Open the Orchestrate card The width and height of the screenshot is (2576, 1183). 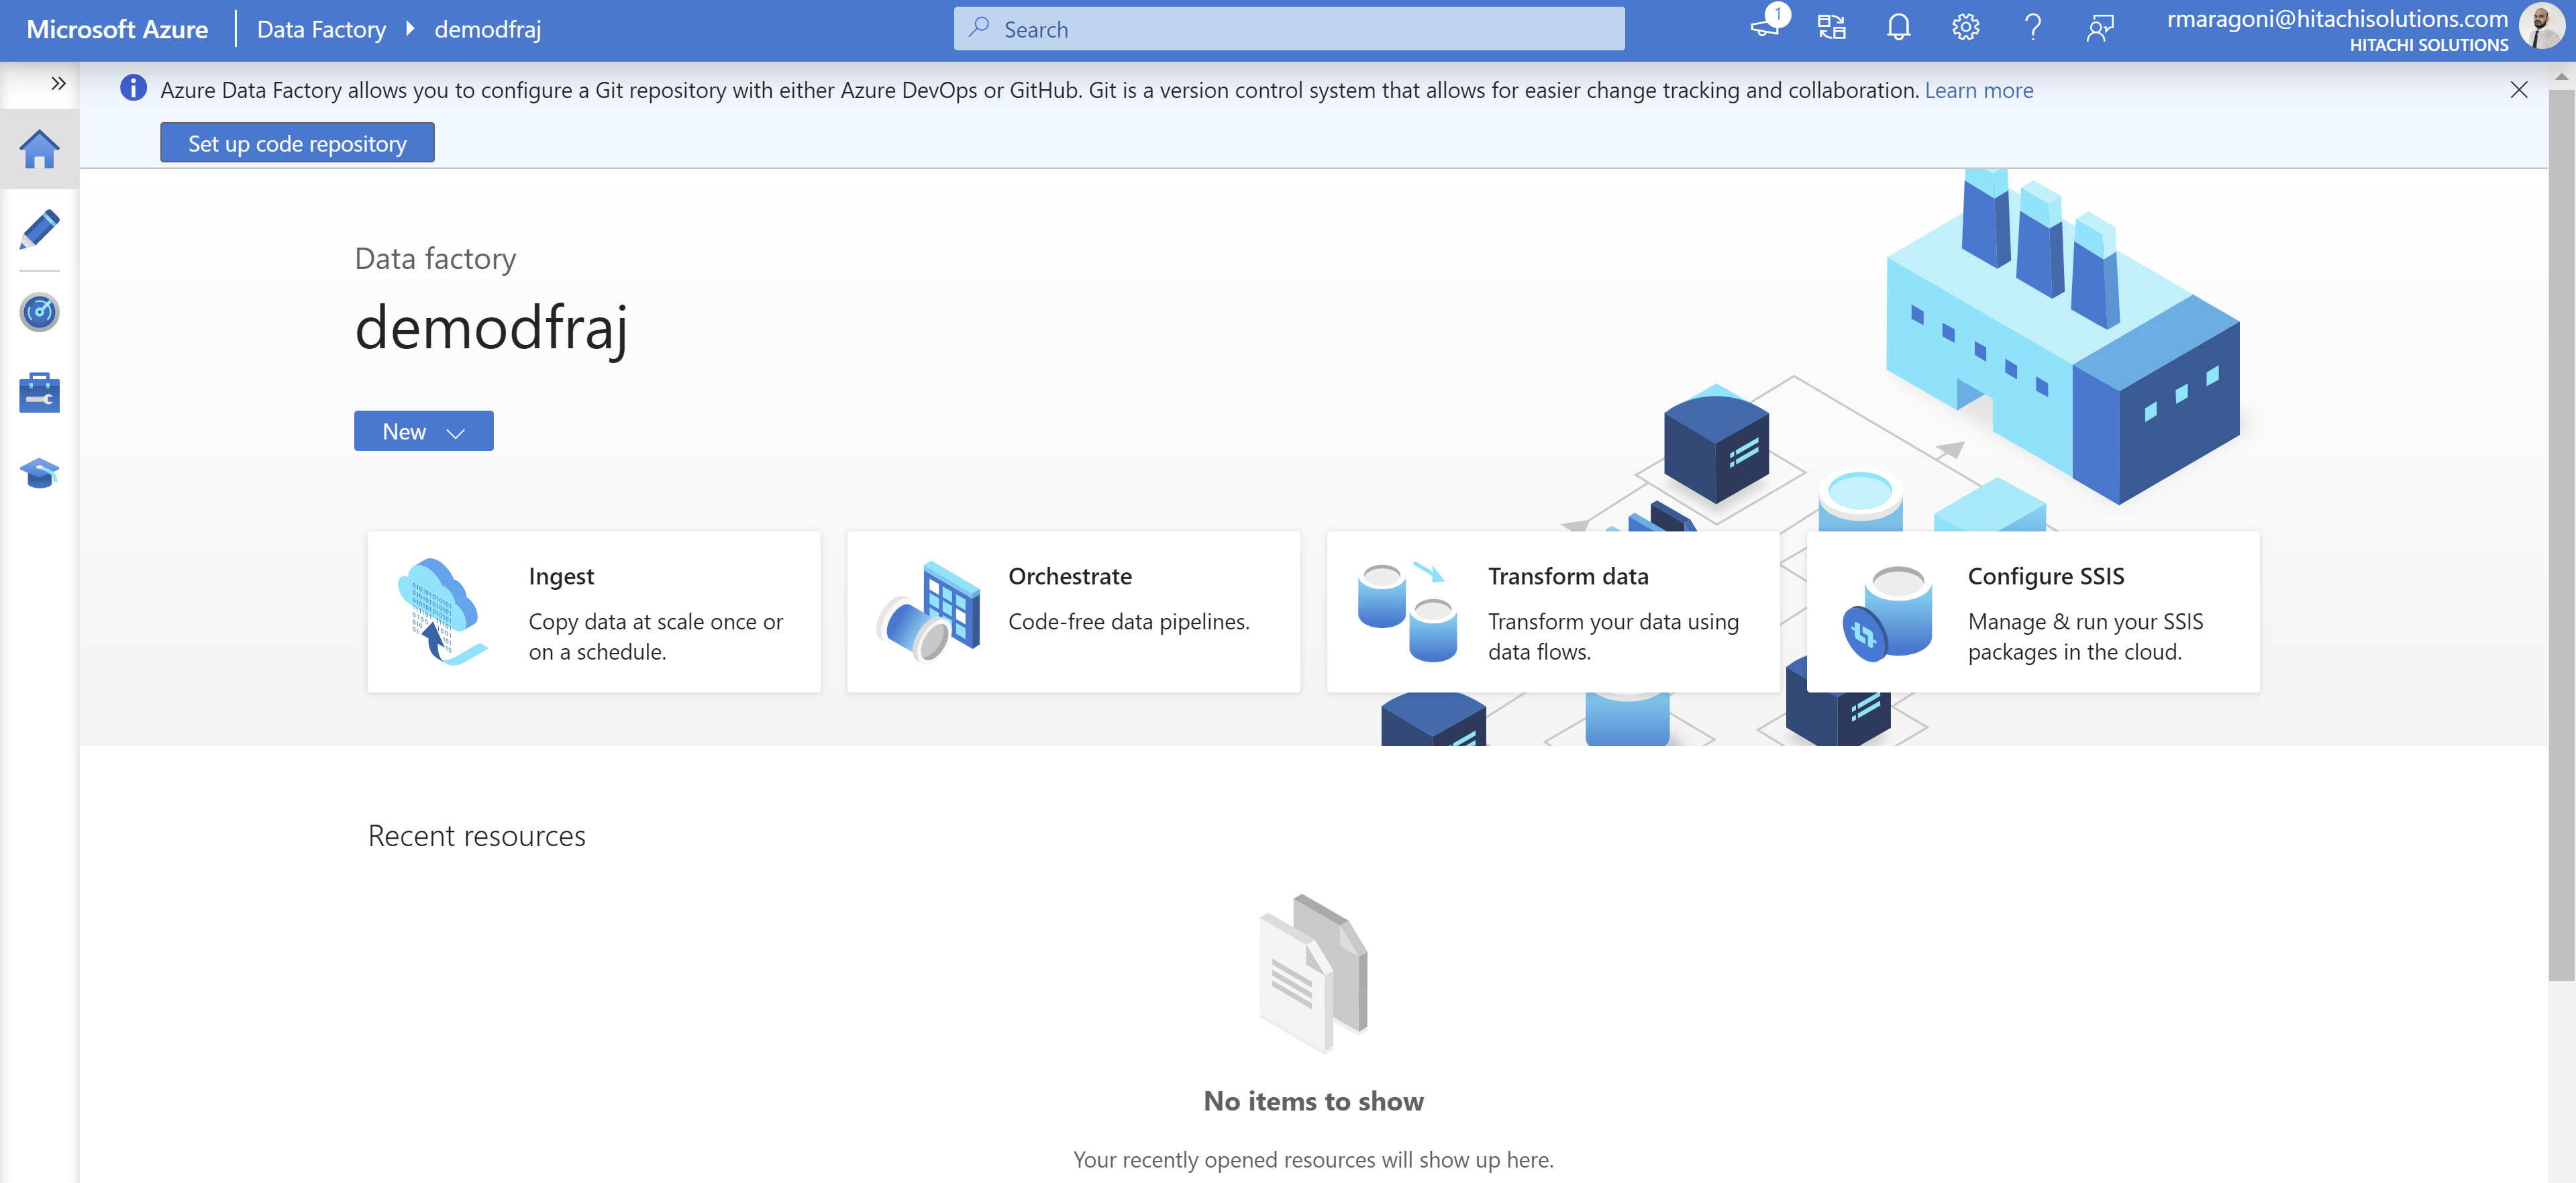click(1073, 612)
